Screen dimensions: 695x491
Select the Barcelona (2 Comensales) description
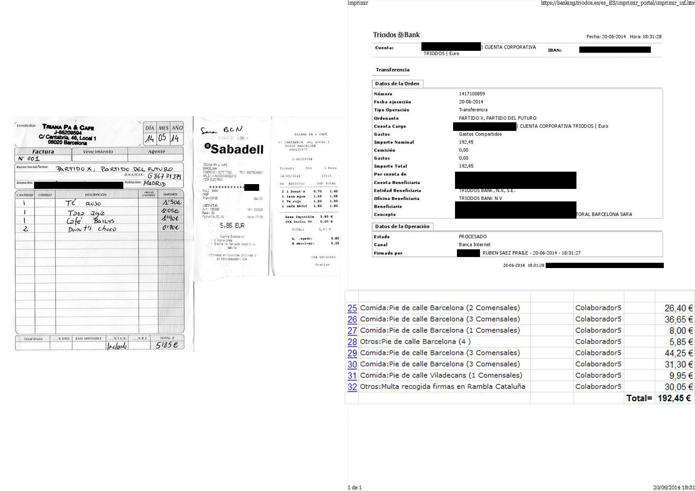tap(440, 308)
